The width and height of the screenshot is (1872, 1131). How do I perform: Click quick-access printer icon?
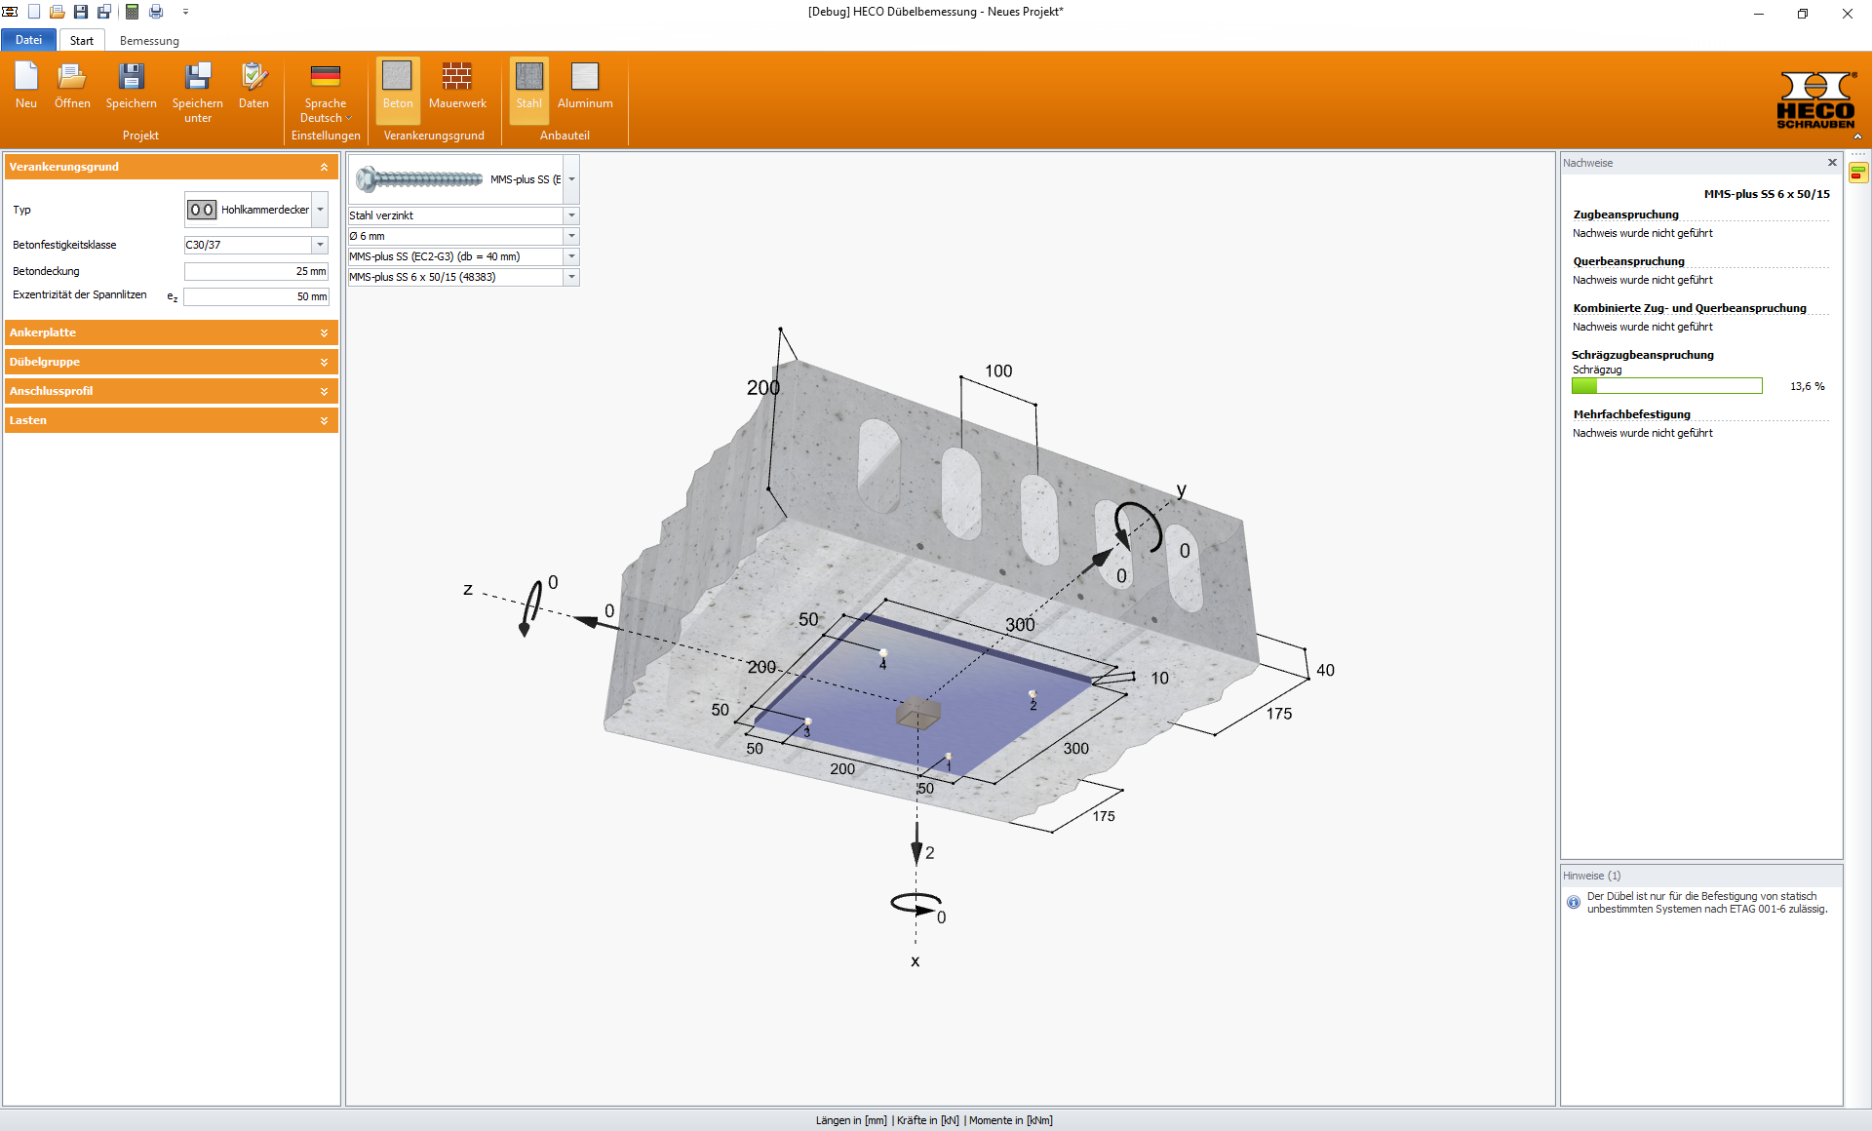click(x=156, y=12)
